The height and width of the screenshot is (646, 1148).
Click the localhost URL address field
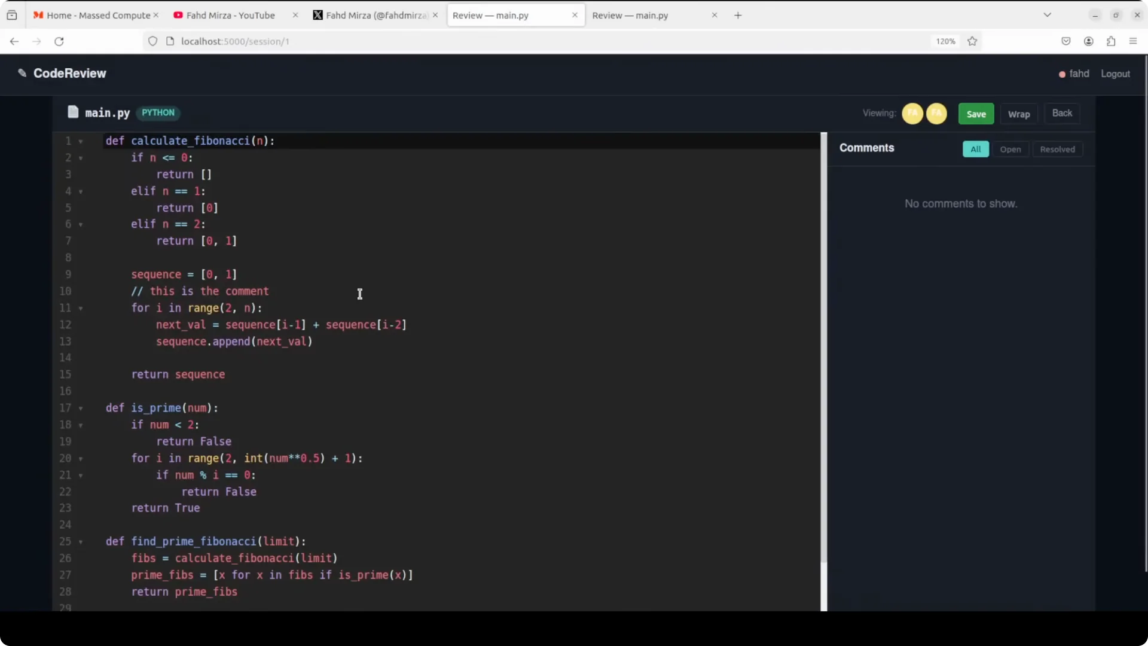[x=538, y=41]
